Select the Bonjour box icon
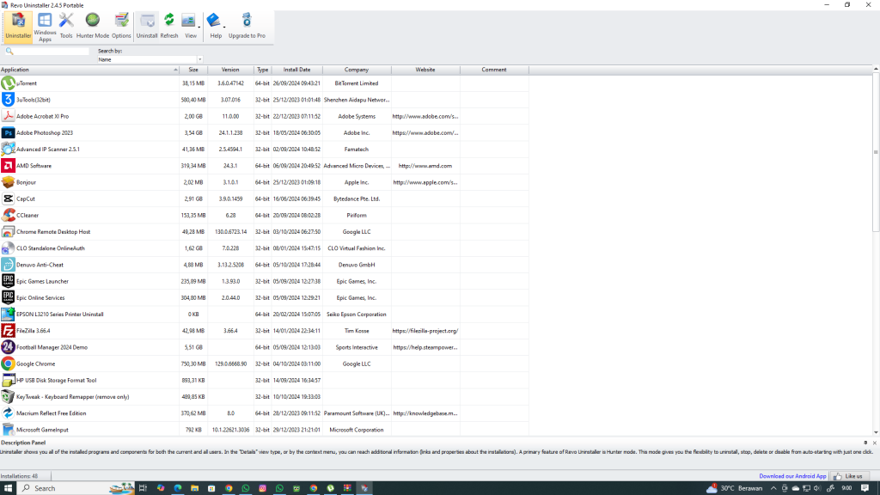 coord(8,182)
